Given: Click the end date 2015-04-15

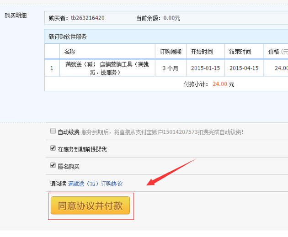Looking at the screenshot, I should (x=244, y=68).
